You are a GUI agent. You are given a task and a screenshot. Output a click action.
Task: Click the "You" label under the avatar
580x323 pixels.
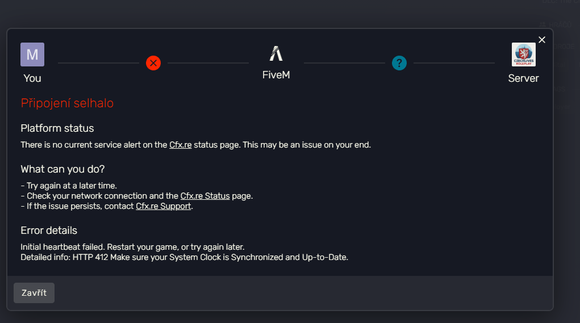(x=32, y=78)
